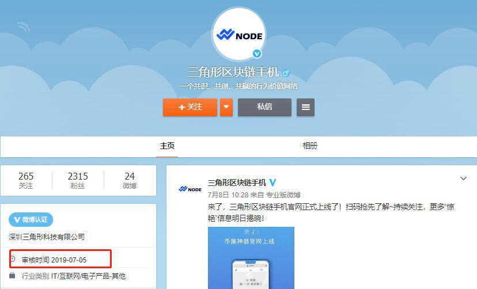Expand the post options chevron
This screenshot has height=289, width=477.
(x=463, y=178)
